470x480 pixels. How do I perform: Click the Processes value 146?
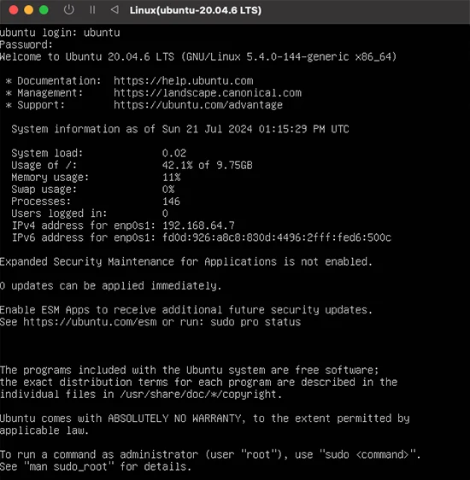coord(171,202)
